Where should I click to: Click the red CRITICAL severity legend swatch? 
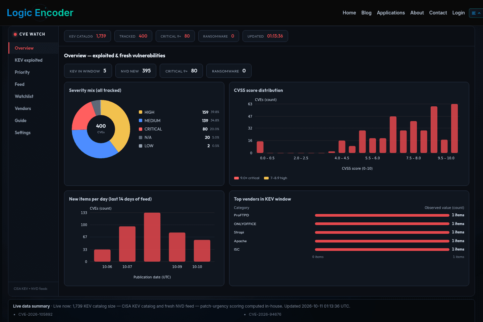pyautogui.click(x=141, y=129)
